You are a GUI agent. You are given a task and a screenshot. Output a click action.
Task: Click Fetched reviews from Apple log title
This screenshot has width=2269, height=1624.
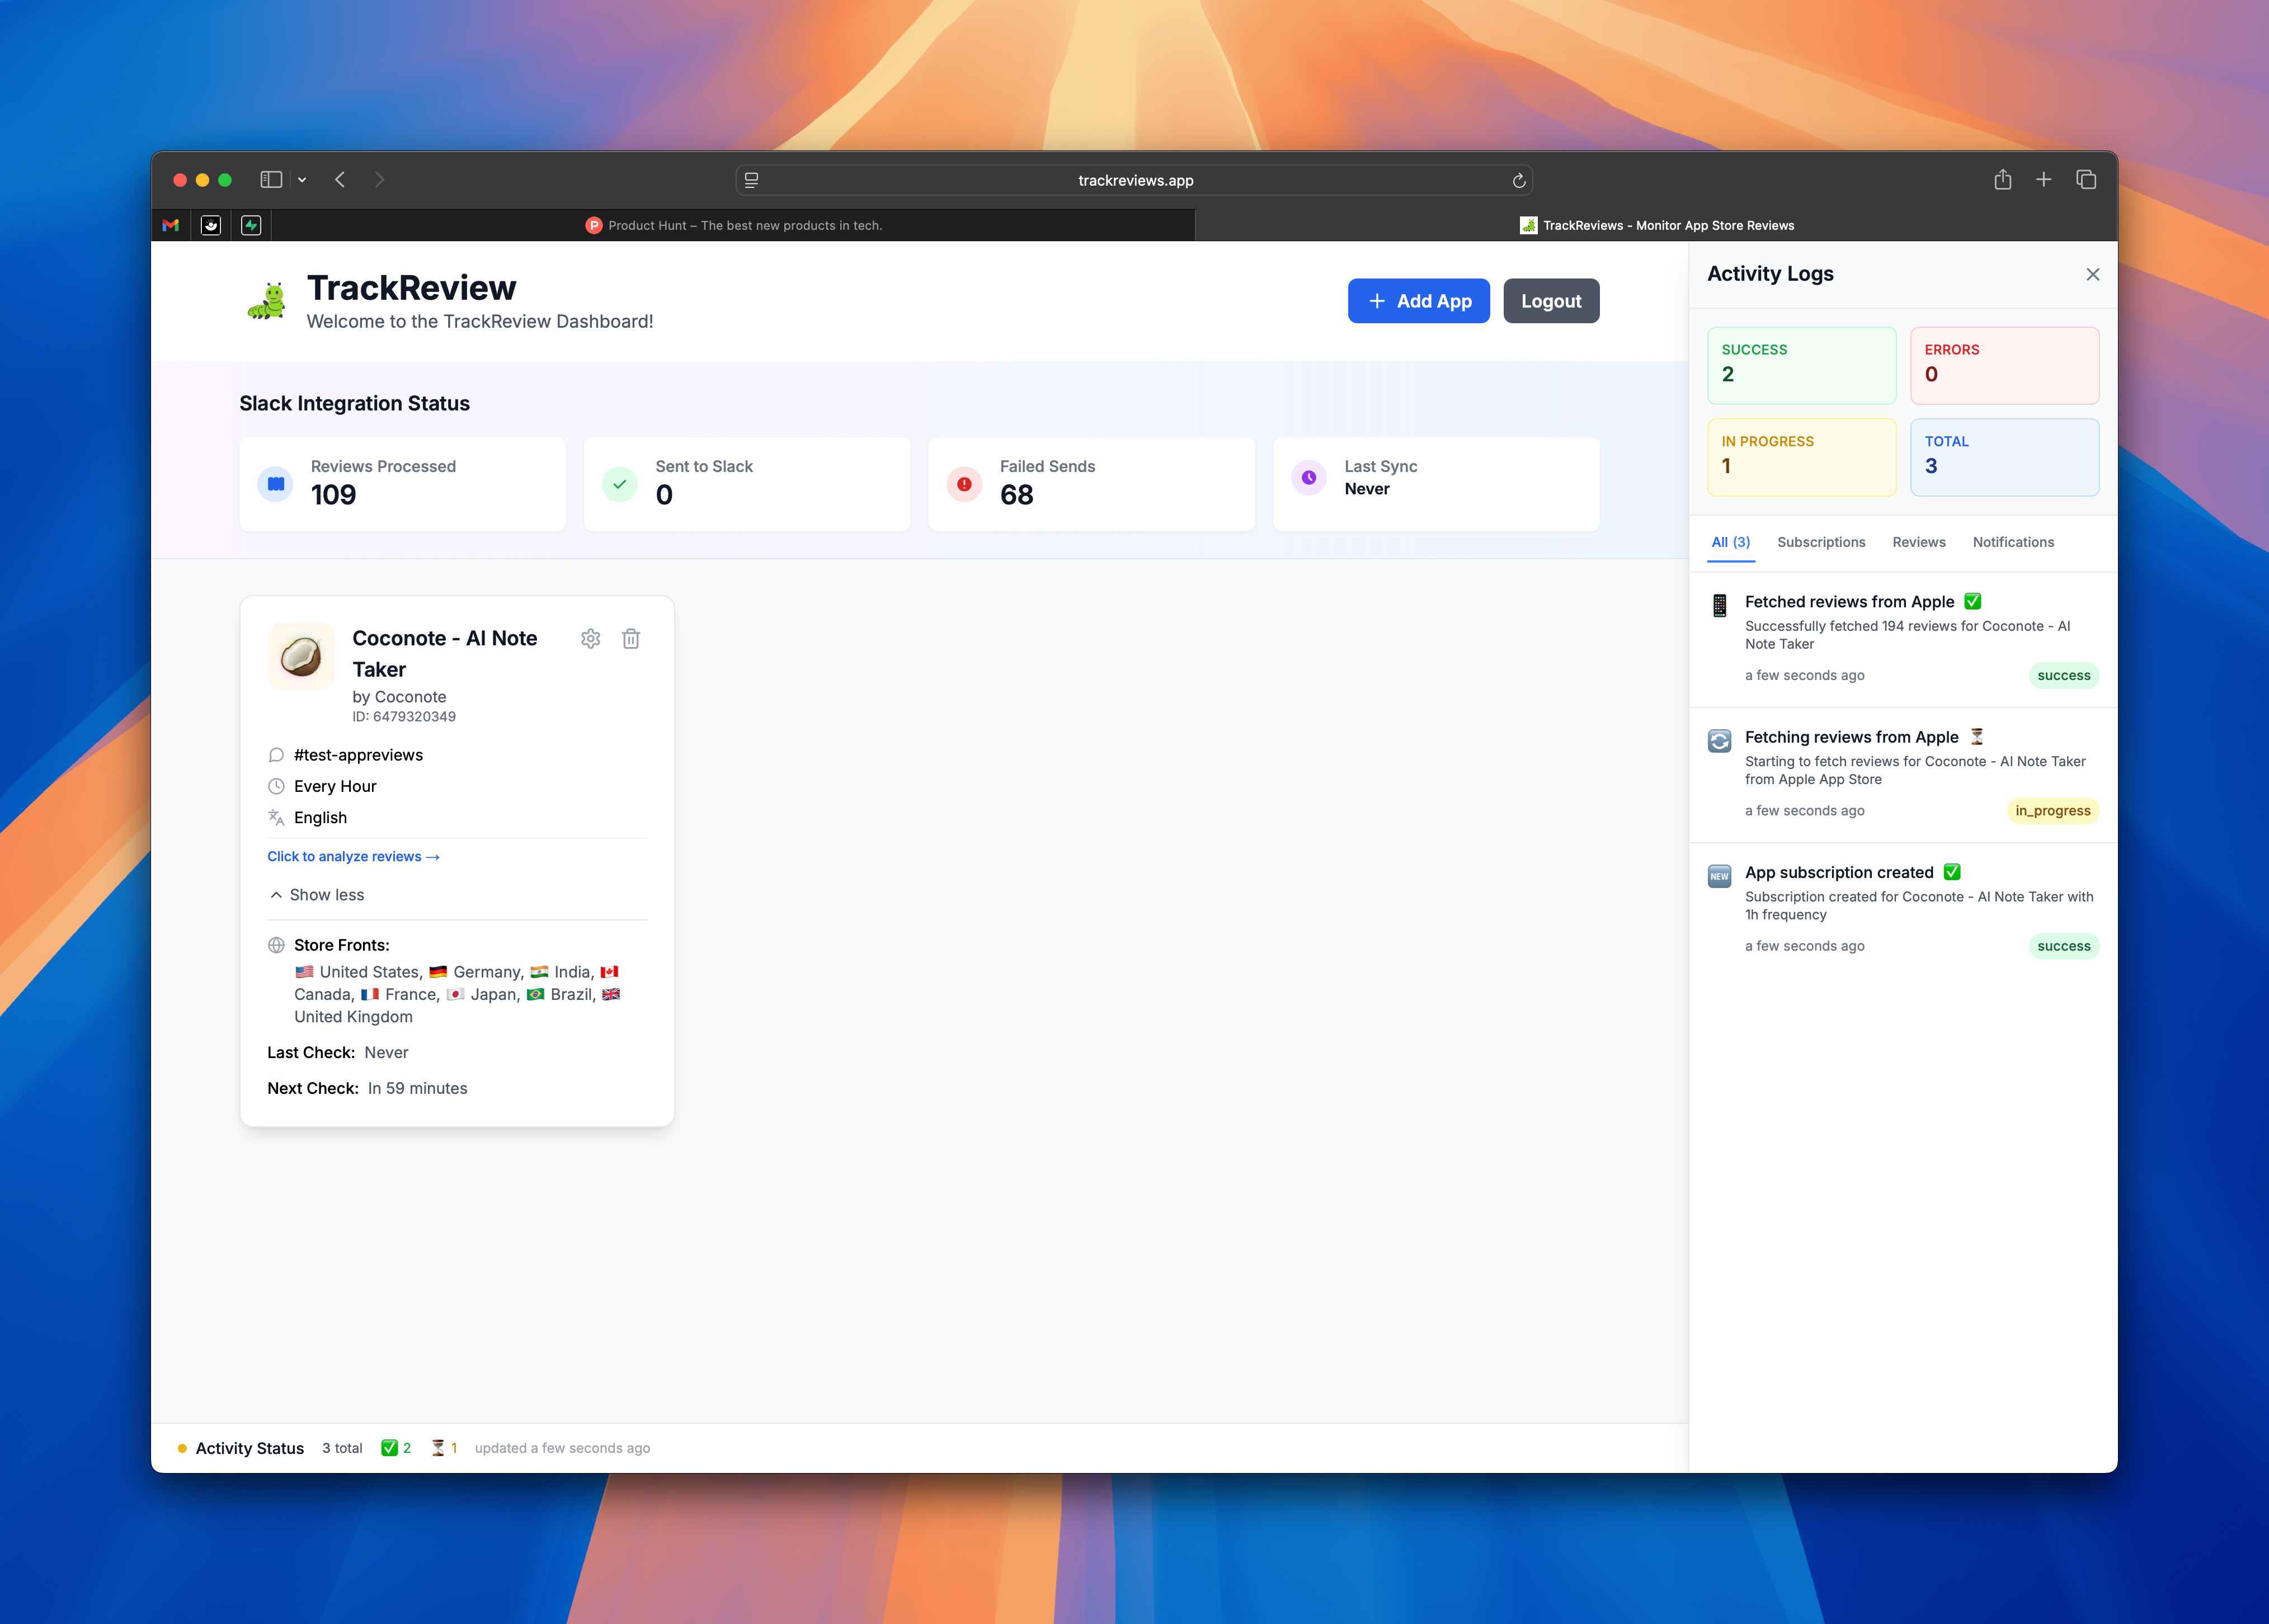click(1849, 602)
